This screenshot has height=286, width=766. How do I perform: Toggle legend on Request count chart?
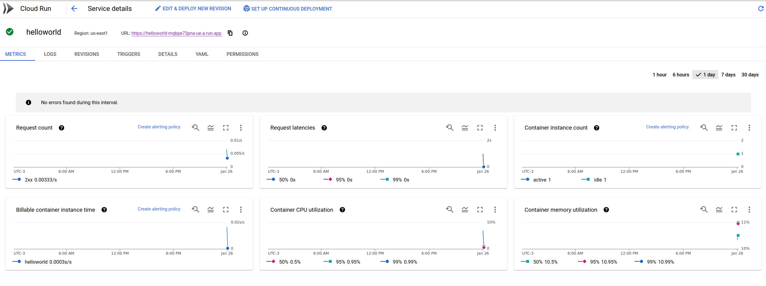click(x=211, y=128)
